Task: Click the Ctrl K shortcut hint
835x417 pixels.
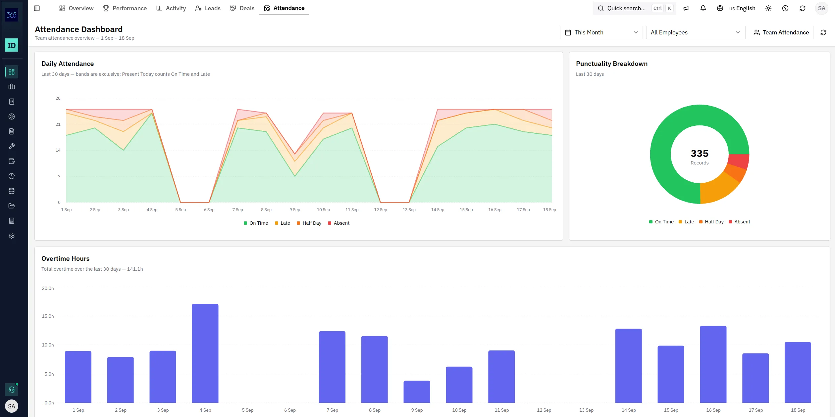Action: [663, 8]
